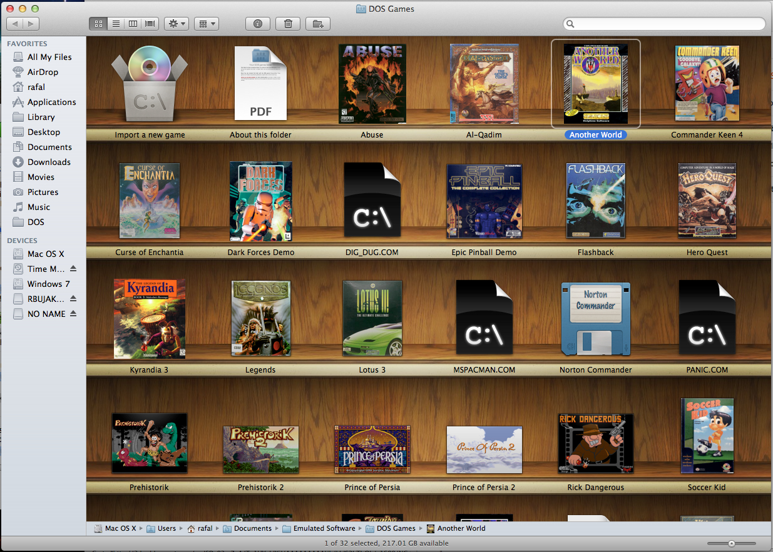Image resolution: width=773 pixels, height=552 pixels.
Task: Select the Norton Commander floppy icon
Action: [x=596, y=318]
